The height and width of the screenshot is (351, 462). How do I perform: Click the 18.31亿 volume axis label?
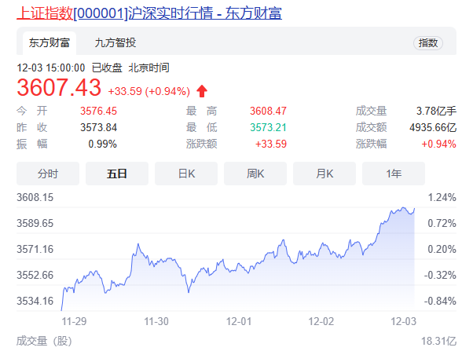click(x=439, y=342)
